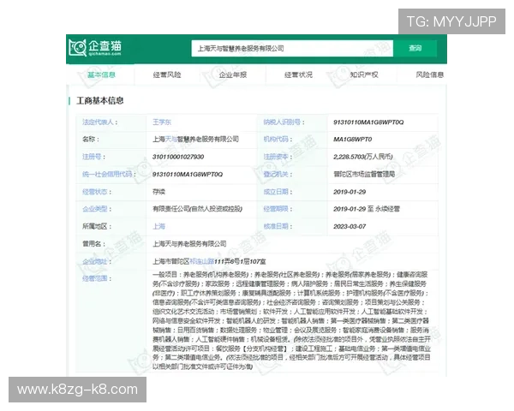Open the 风险信息 tab
Viewport: 514px width, 411px height.
coord(430,74)
